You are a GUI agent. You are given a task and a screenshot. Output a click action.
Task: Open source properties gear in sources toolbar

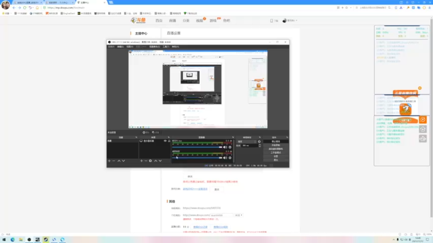[150, 160]
